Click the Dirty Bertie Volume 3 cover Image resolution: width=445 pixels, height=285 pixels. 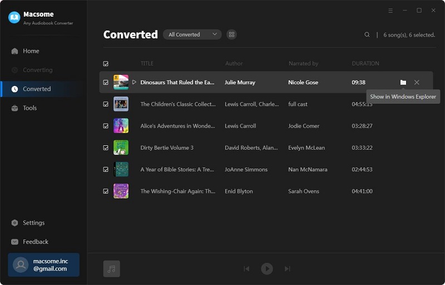point(121,147)
